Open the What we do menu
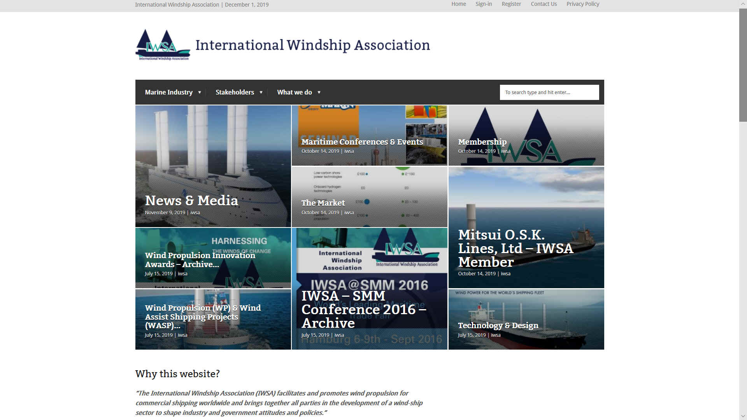The width and height of the screenshot is (747, 420). coord(295,92)
